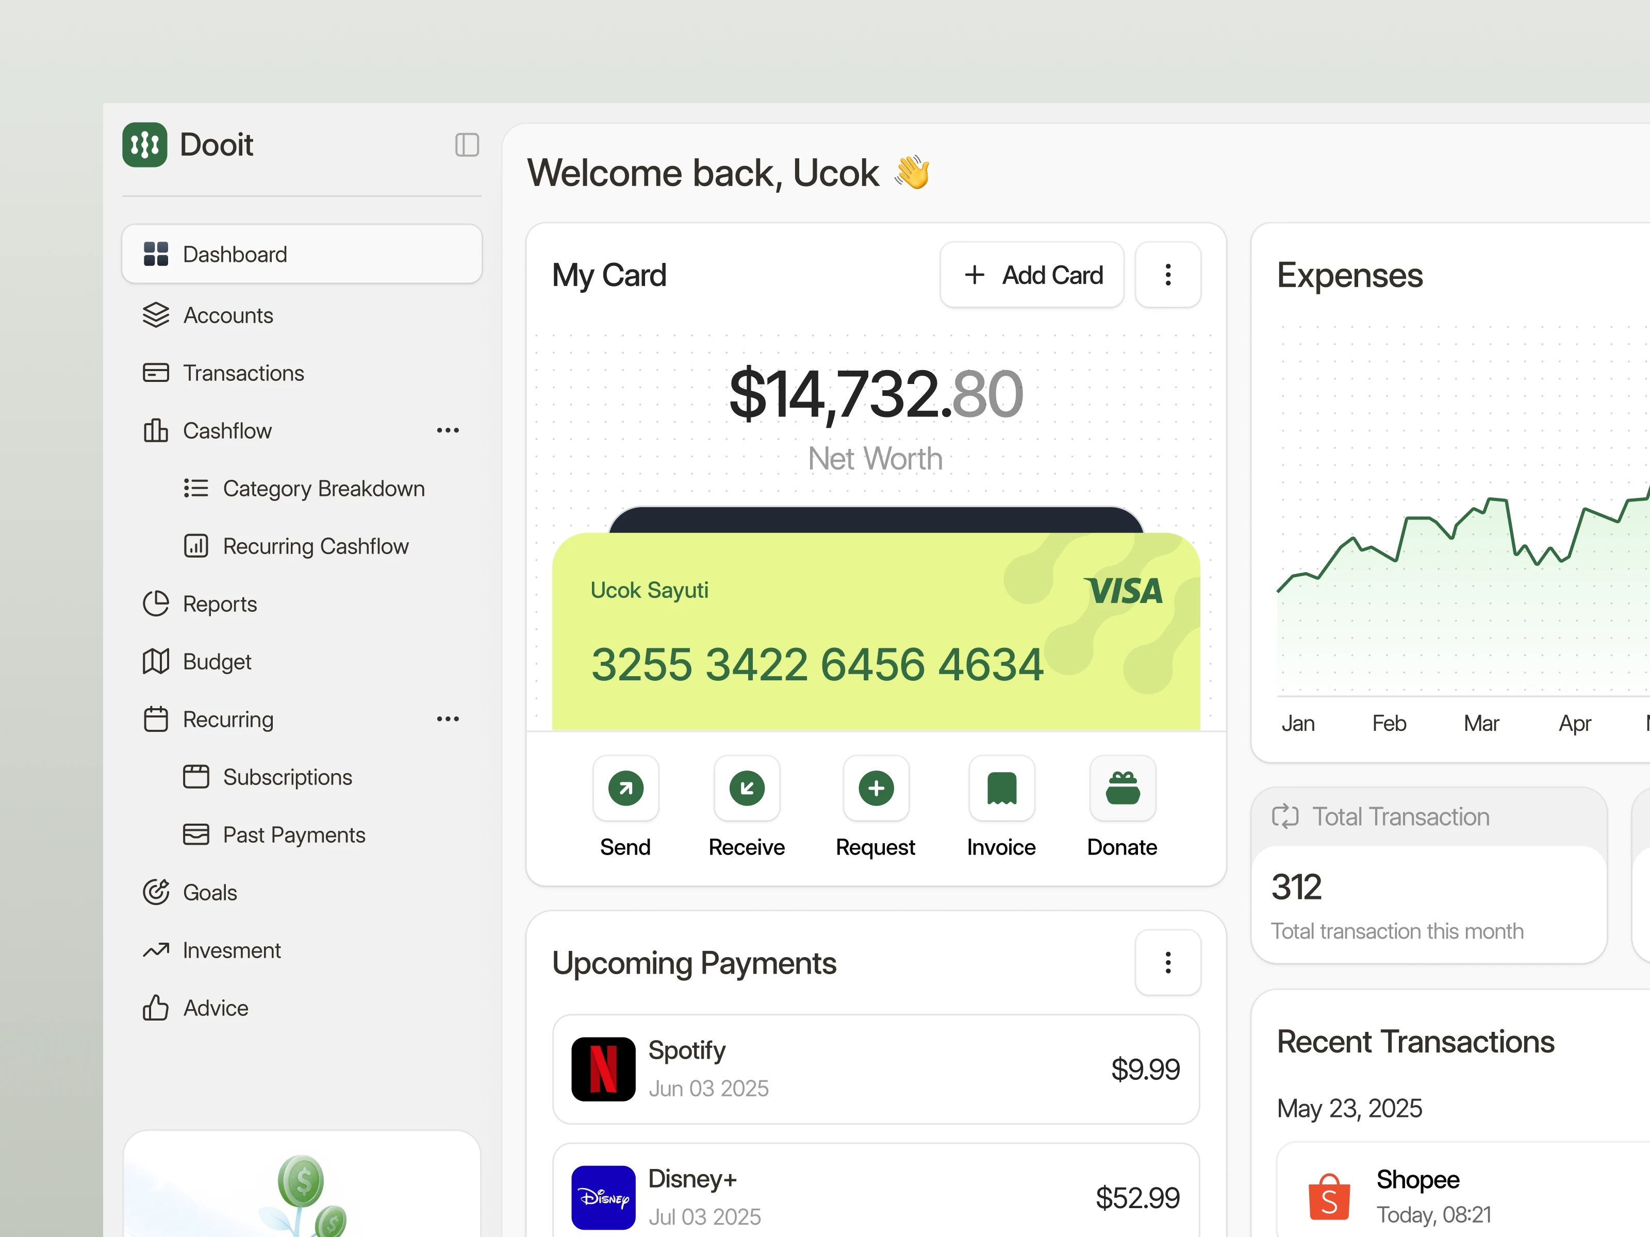Click the 312 total transaction value

(x=1296, y=888)
